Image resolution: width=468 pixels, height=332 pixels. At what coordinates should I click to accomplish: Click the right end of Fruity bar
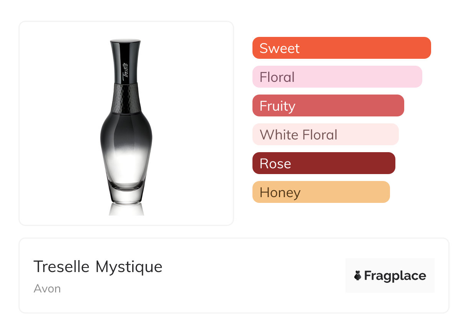pyautogui.click(x=398, y=106)
